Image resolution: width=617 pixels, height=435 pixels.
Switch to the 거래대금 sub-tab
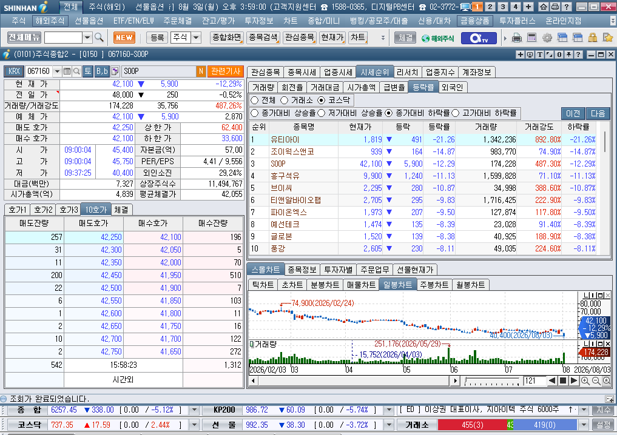tap(325, 88)
